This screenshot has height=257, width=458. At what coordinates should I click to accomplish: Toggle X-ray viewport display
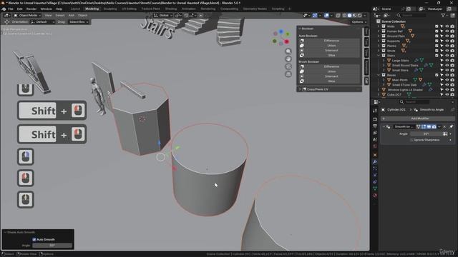(x=338, y=15)
